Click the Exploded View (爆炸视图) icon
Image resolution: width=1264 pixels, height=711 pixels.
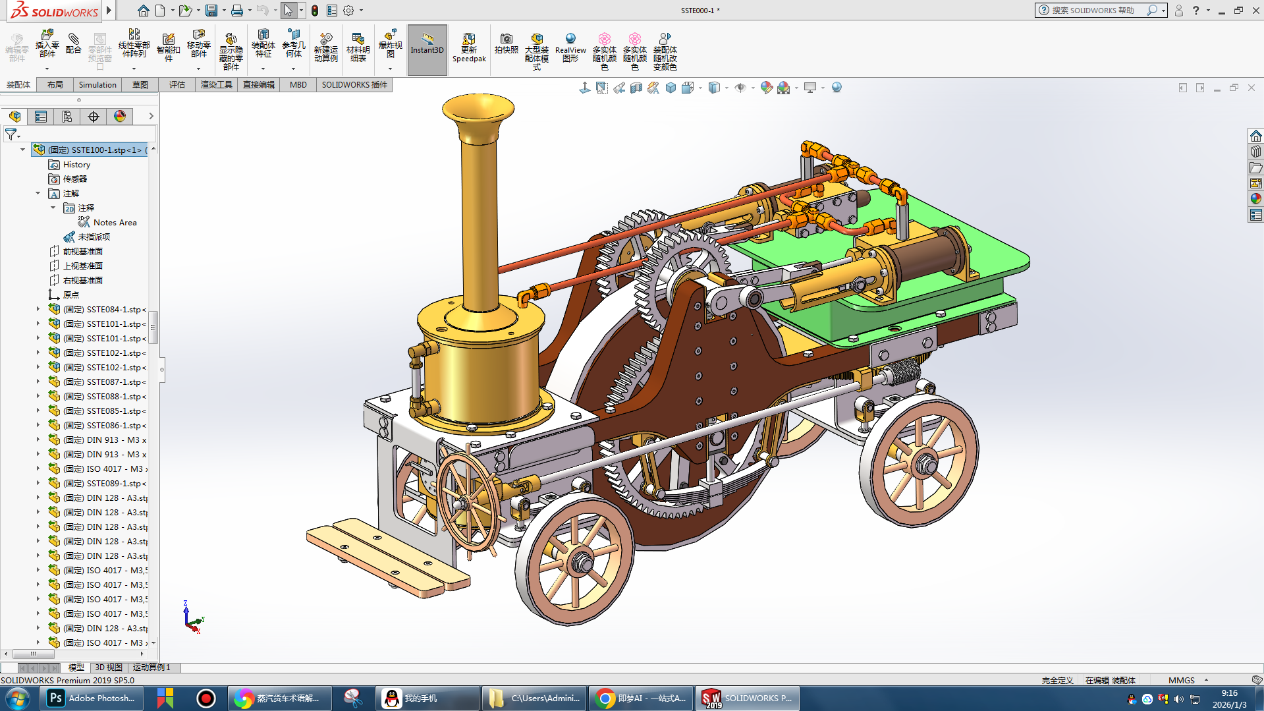click(390, 44)
